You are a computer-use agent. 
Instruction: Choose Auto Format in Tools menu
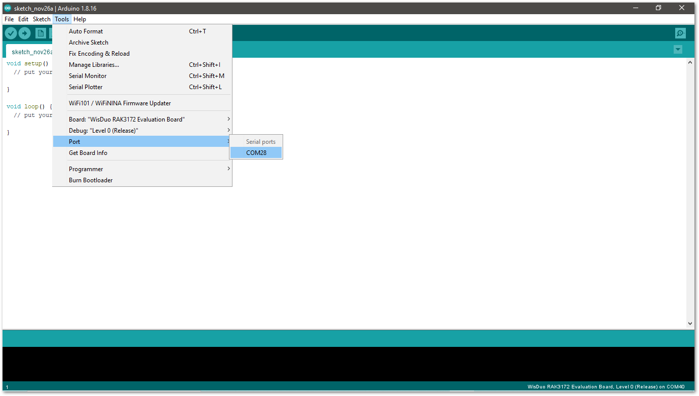click(x=142, y=31)
